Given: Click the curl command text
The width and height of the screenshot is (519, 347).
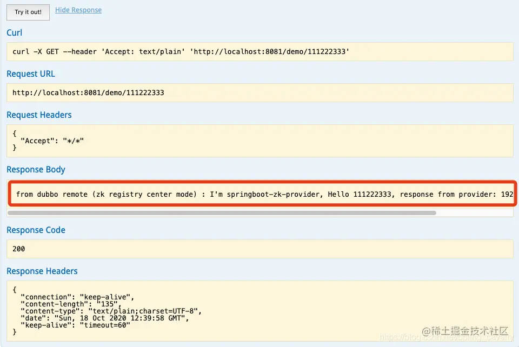Looking at the screenshot, I should [181, 51].
